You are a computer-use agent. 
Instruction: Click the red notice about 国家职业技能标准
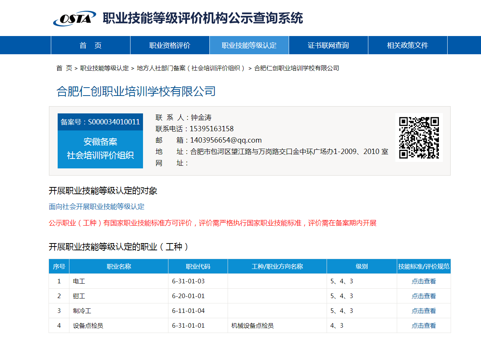(213, 223)
